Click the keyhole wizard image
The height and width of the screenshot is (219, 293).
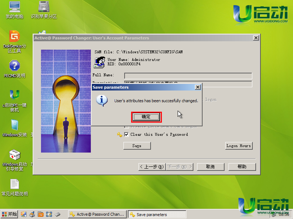pos(66,101)
